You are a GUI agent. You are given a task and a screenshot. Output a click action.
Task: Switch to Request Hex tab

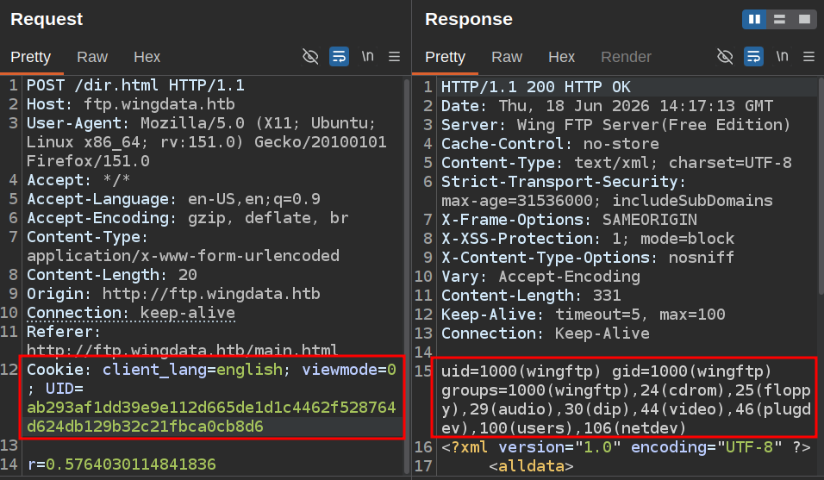[147, 57]
